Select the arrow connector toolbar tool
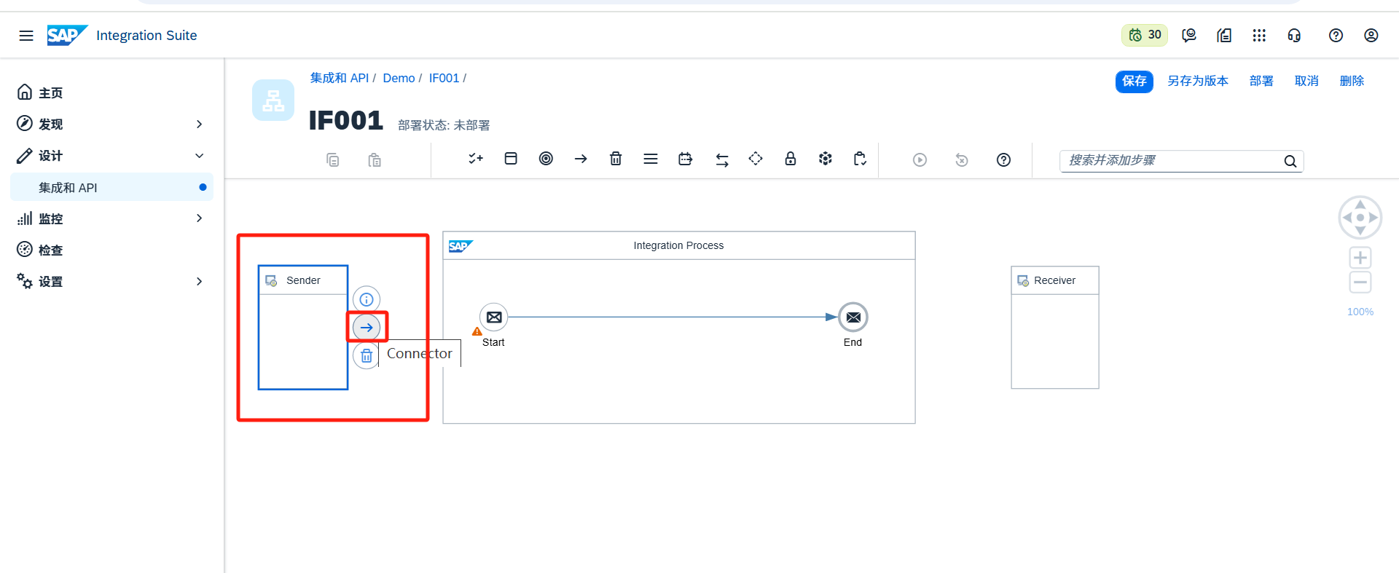1399x573 pixels. [581, 159]
